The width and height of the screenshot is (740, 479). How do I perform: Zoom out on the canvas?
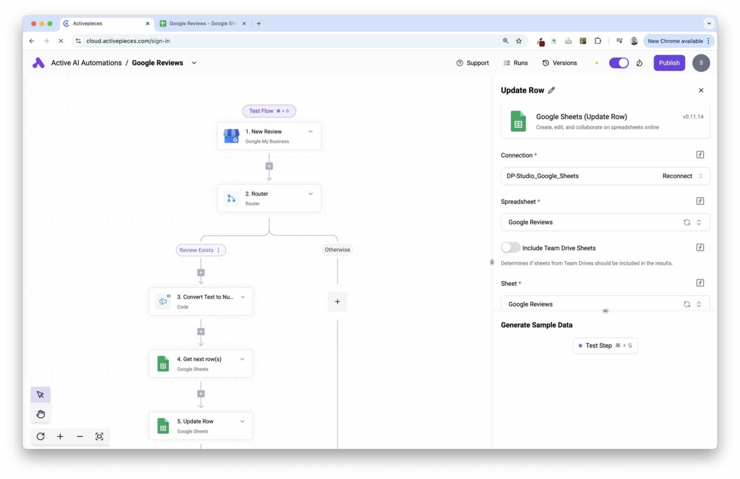(80, 436)
